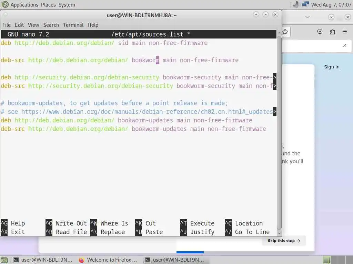Screen dimensions: 353x264
Task: Click the comment line about bookworm-updates
Action: 114,103
